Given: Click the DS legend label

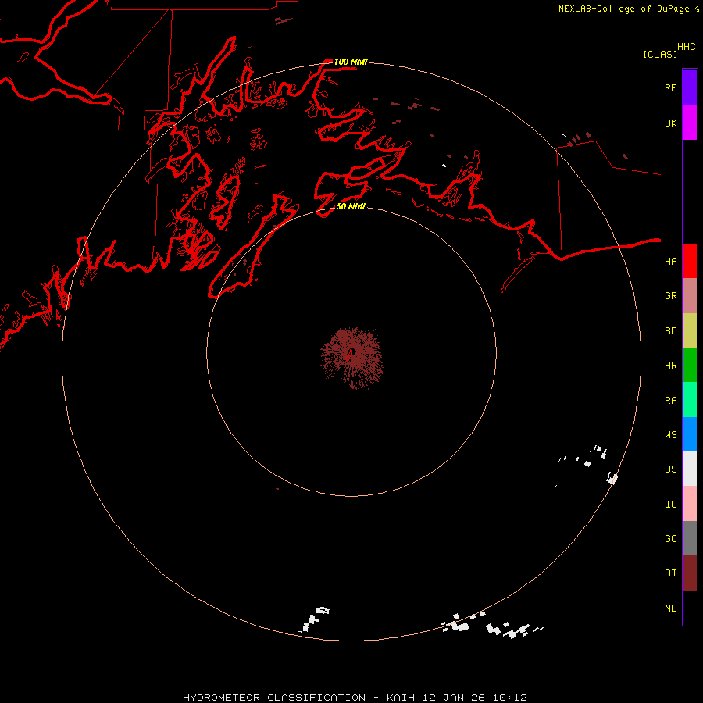Looking at the screenshot, I should pyautogui.click(x=670, y=469).
